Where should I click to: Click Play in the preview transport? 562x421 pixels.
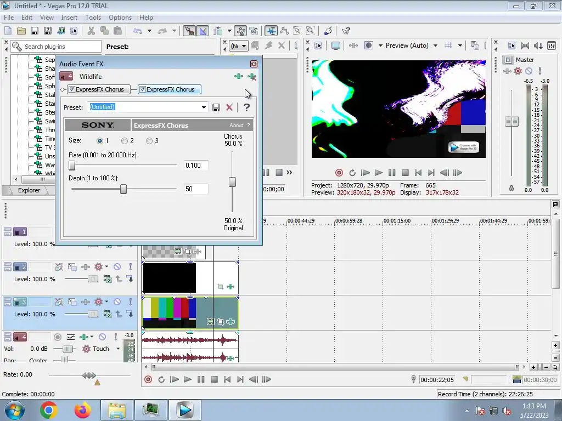tap(379, 173)
